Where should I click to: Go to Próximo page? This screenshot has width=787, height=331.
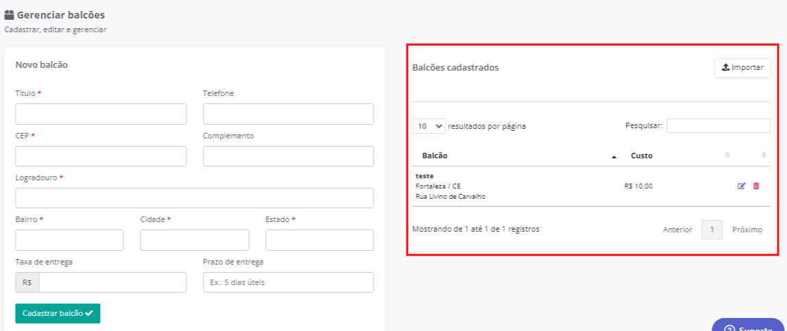pyautogui.click(x=747, y=230)
